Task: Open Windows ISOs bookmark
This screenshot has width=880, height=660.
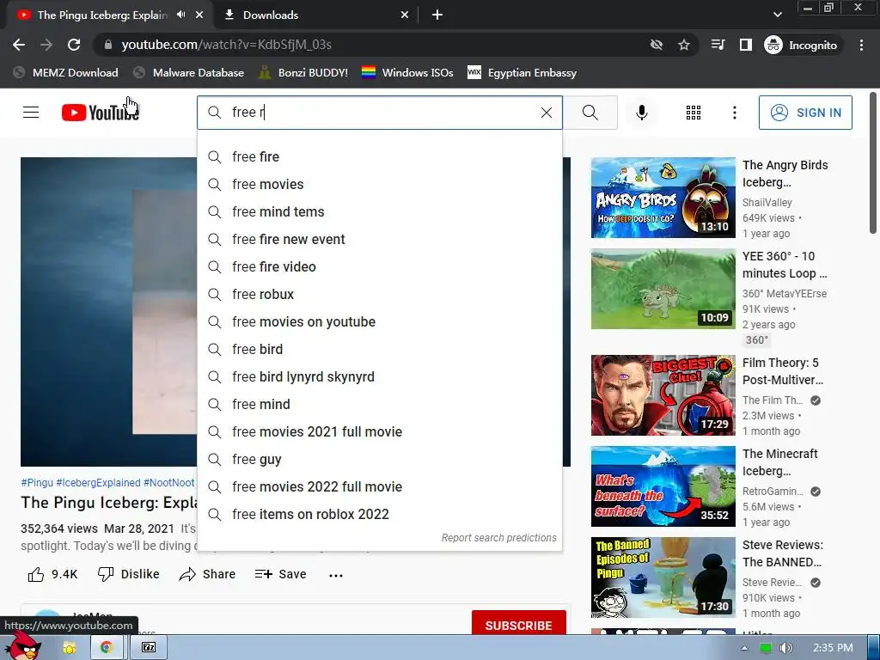Action: (x=407, y=72)
